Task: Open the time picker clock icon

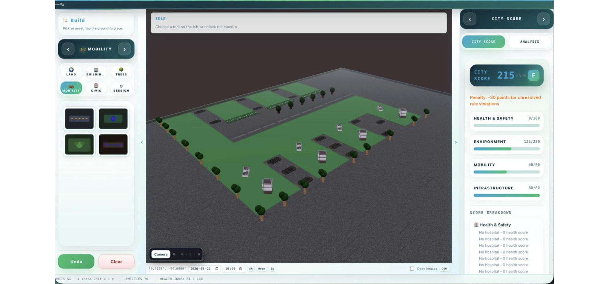Action: click(x=241, y=269)
